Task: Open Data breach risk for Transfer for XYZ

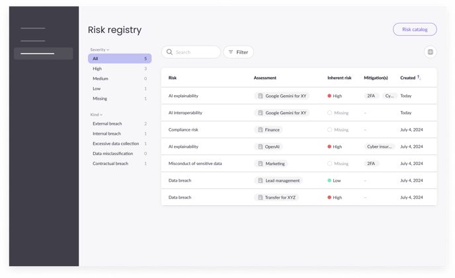Action: (299, 197)
